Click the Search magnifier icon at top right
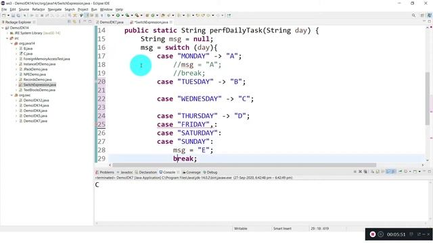433x243 pixels. point(413,16)
